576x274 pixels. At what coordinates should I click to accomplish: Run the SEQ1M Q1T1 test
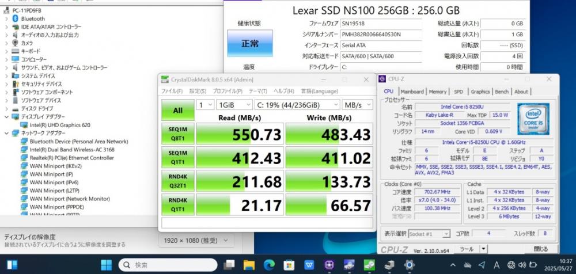[x=178, y=157]
